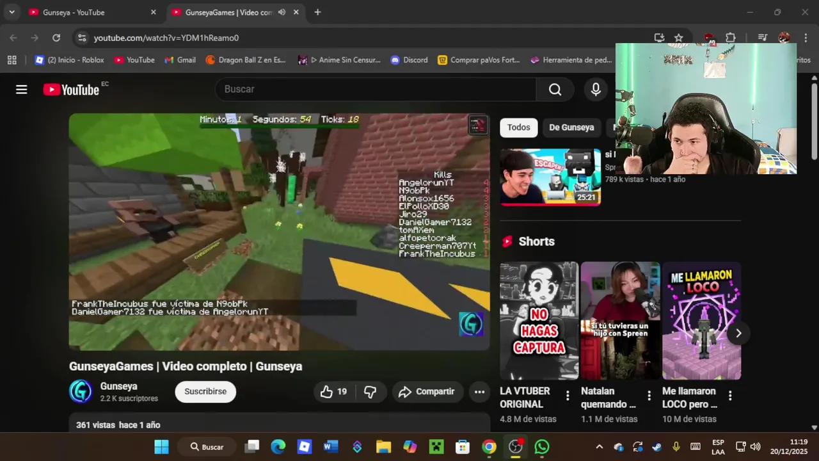This screenshot has width=819, height=461.
Task: Open Discord bookmark
Action: pos(409,60)
